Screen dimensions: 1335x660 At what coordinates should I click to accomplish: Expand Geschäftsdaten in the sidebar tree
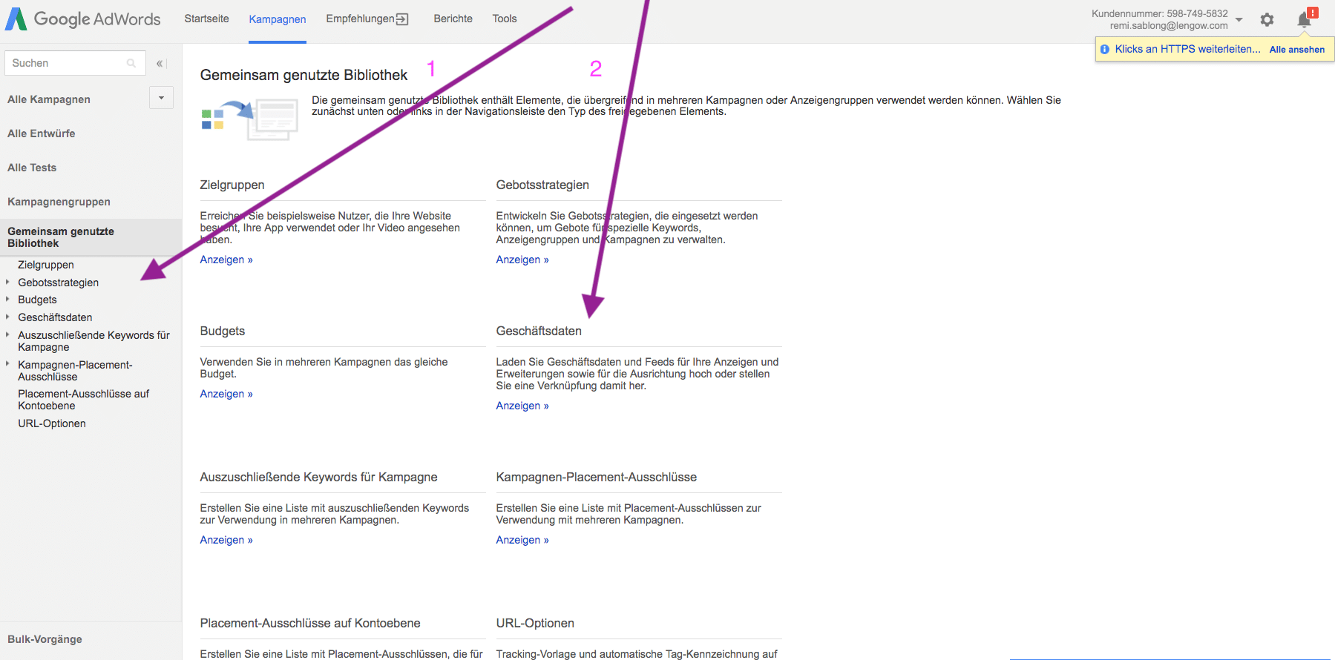[7, 317]
